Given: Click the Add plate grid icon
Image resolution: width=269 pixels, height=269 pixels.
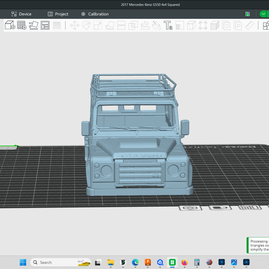Looking at the screenshot, I should [22, 26].
